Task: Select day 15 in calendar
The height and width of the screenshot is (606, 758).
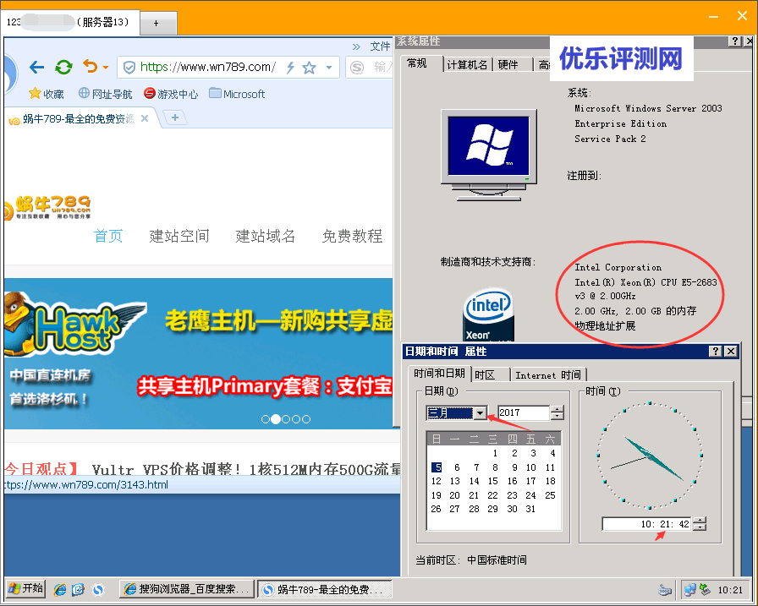Action: [x=492, y=481]
